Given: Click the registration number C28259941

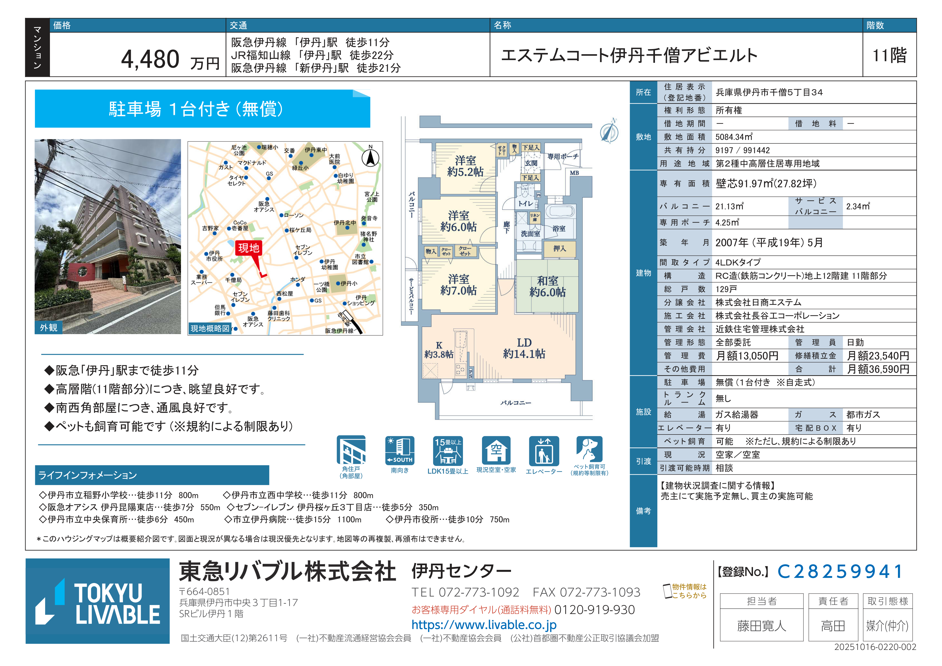Looking at the screenshot, I should [839, 571].
